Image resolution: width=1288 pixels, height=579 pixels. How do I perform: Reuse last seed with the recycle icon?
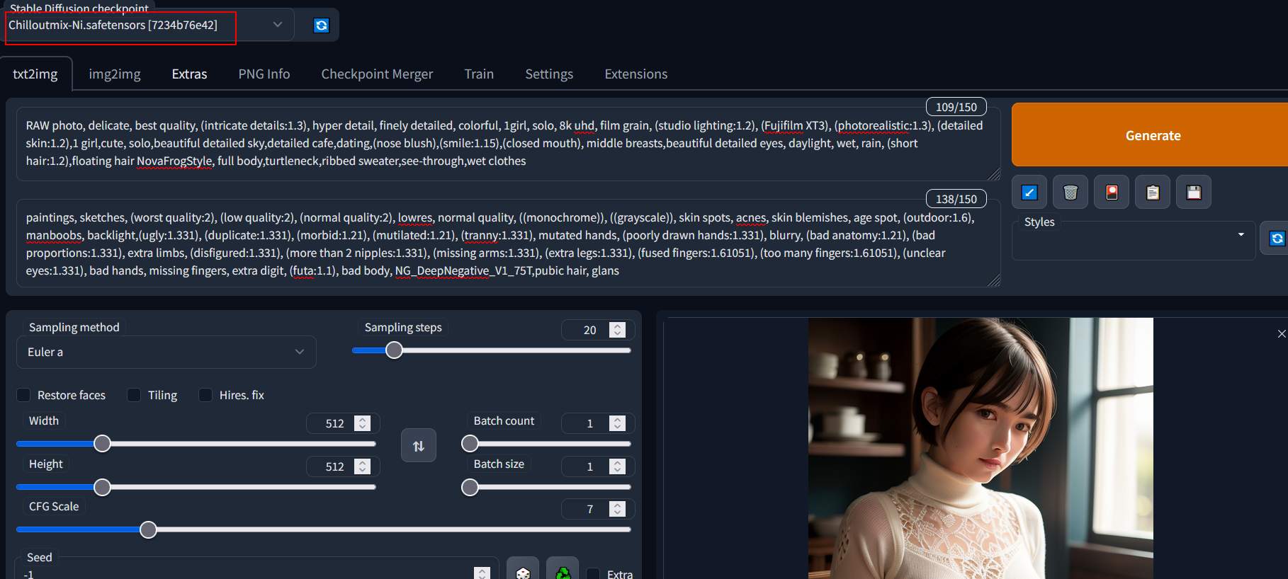(563, 570)
